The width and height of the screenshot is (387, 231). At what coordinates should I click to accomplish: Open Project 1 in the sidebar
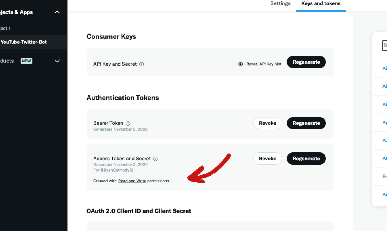(x=5, y=28)
